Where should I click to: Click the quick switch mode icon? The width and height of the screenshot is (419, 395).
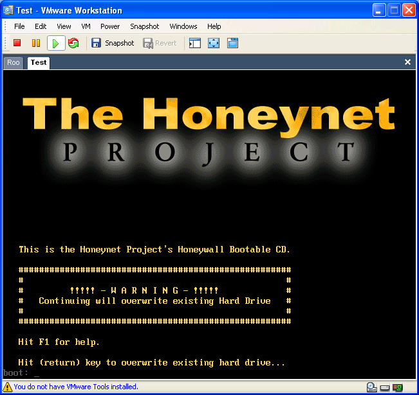(232, 43)
